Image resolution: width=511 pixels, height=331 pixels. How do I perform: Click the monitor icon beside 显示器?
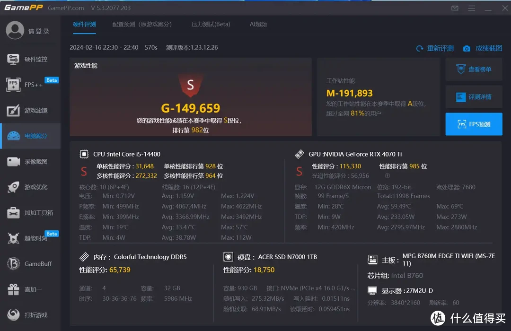coord(372,290)
